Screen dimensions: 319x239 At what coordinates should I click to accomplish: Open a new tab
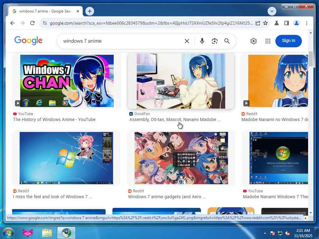tap(90, 11)
